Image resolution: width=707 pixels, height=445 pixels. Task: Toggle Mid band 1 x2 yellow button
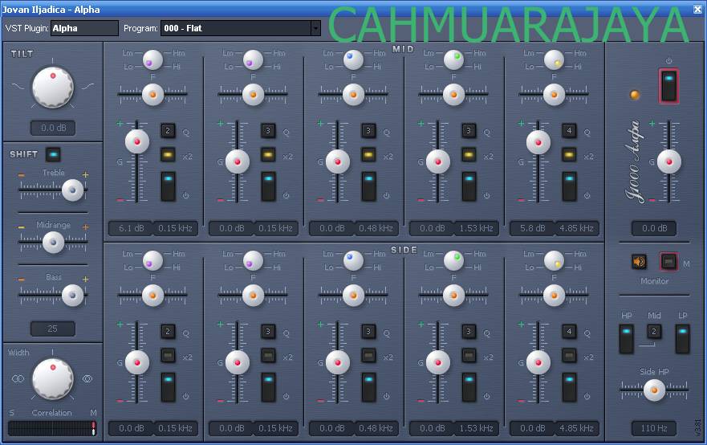[x=168, y=155]
